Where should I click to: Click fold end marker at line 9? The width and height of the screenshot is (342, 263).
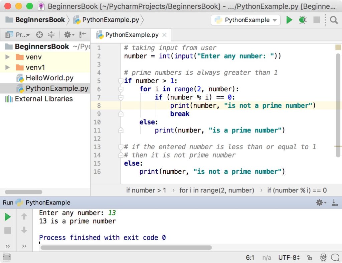(121, 114)
